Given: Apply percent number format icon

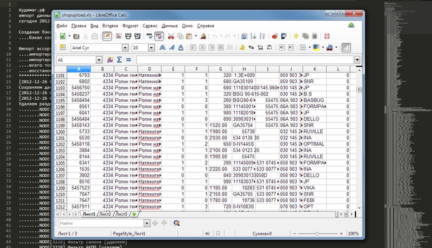Looking at the screenshot, I should (251, 47).
